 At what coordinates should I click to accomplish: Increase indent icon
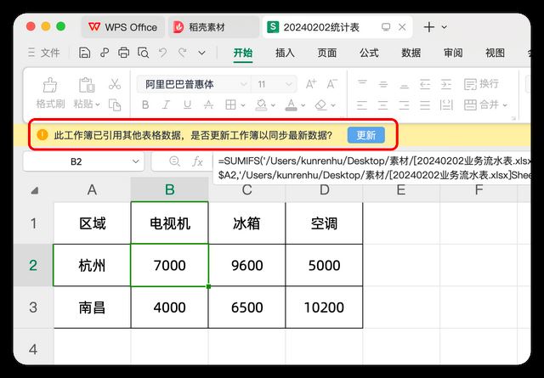point(446,84)
